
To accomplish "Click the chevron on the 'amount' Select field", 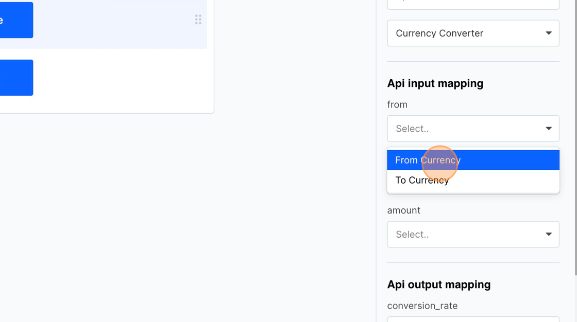I will 548,234.
